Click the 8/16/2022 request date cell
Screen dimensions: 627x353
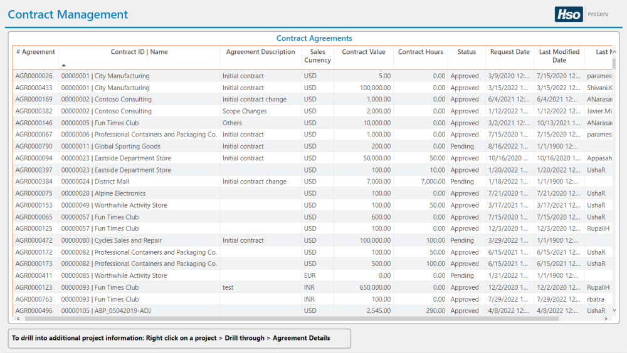point(508,146)
